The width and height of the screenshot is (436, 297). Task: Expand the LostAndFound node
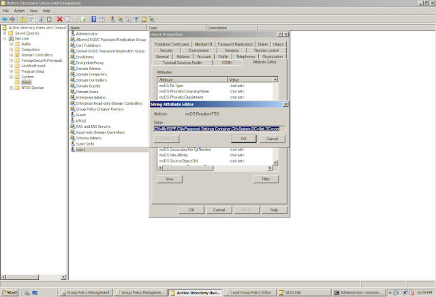(11, 66)
